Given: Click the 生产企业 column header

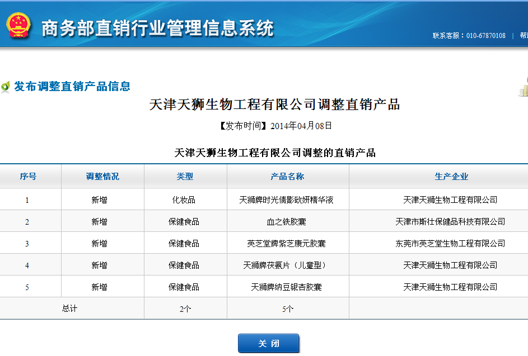Looking at the screenshot, I should pyautogui.click(x=451, y=177).
